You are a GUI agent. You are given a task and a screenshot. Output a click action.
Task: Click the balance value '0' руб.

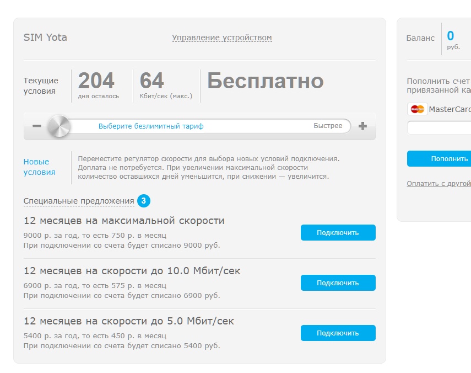tap(450, 36)
